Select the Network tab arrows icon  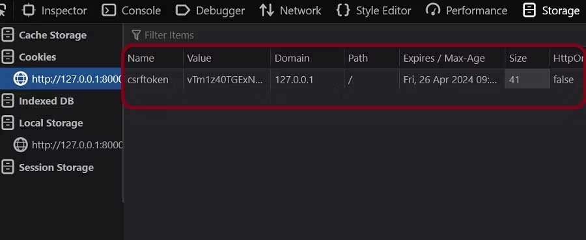pyautogui.click(x=267, y=10)
